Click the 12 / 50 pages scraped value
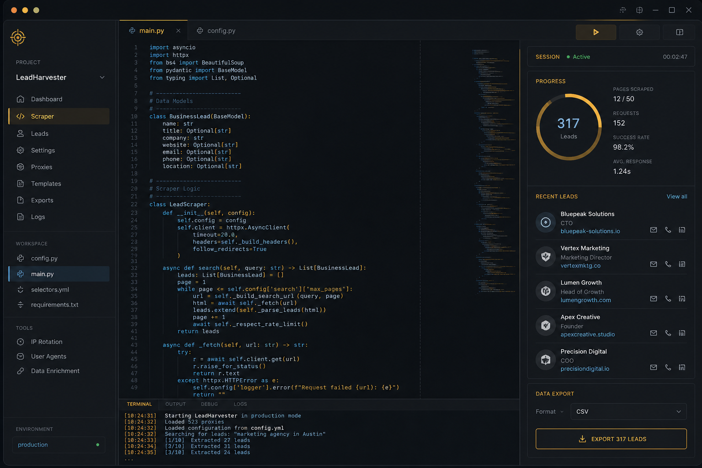The image size is (702, 468). 623,99
